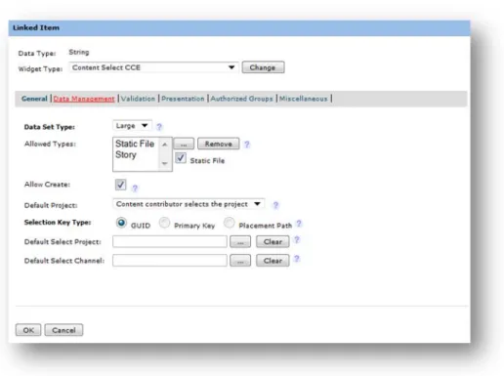
Task: Confirm with the OK button
Action: coord(28,330)
